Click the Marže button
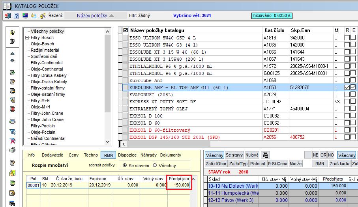This screenshot has width=358, height=207. point(296,164)
